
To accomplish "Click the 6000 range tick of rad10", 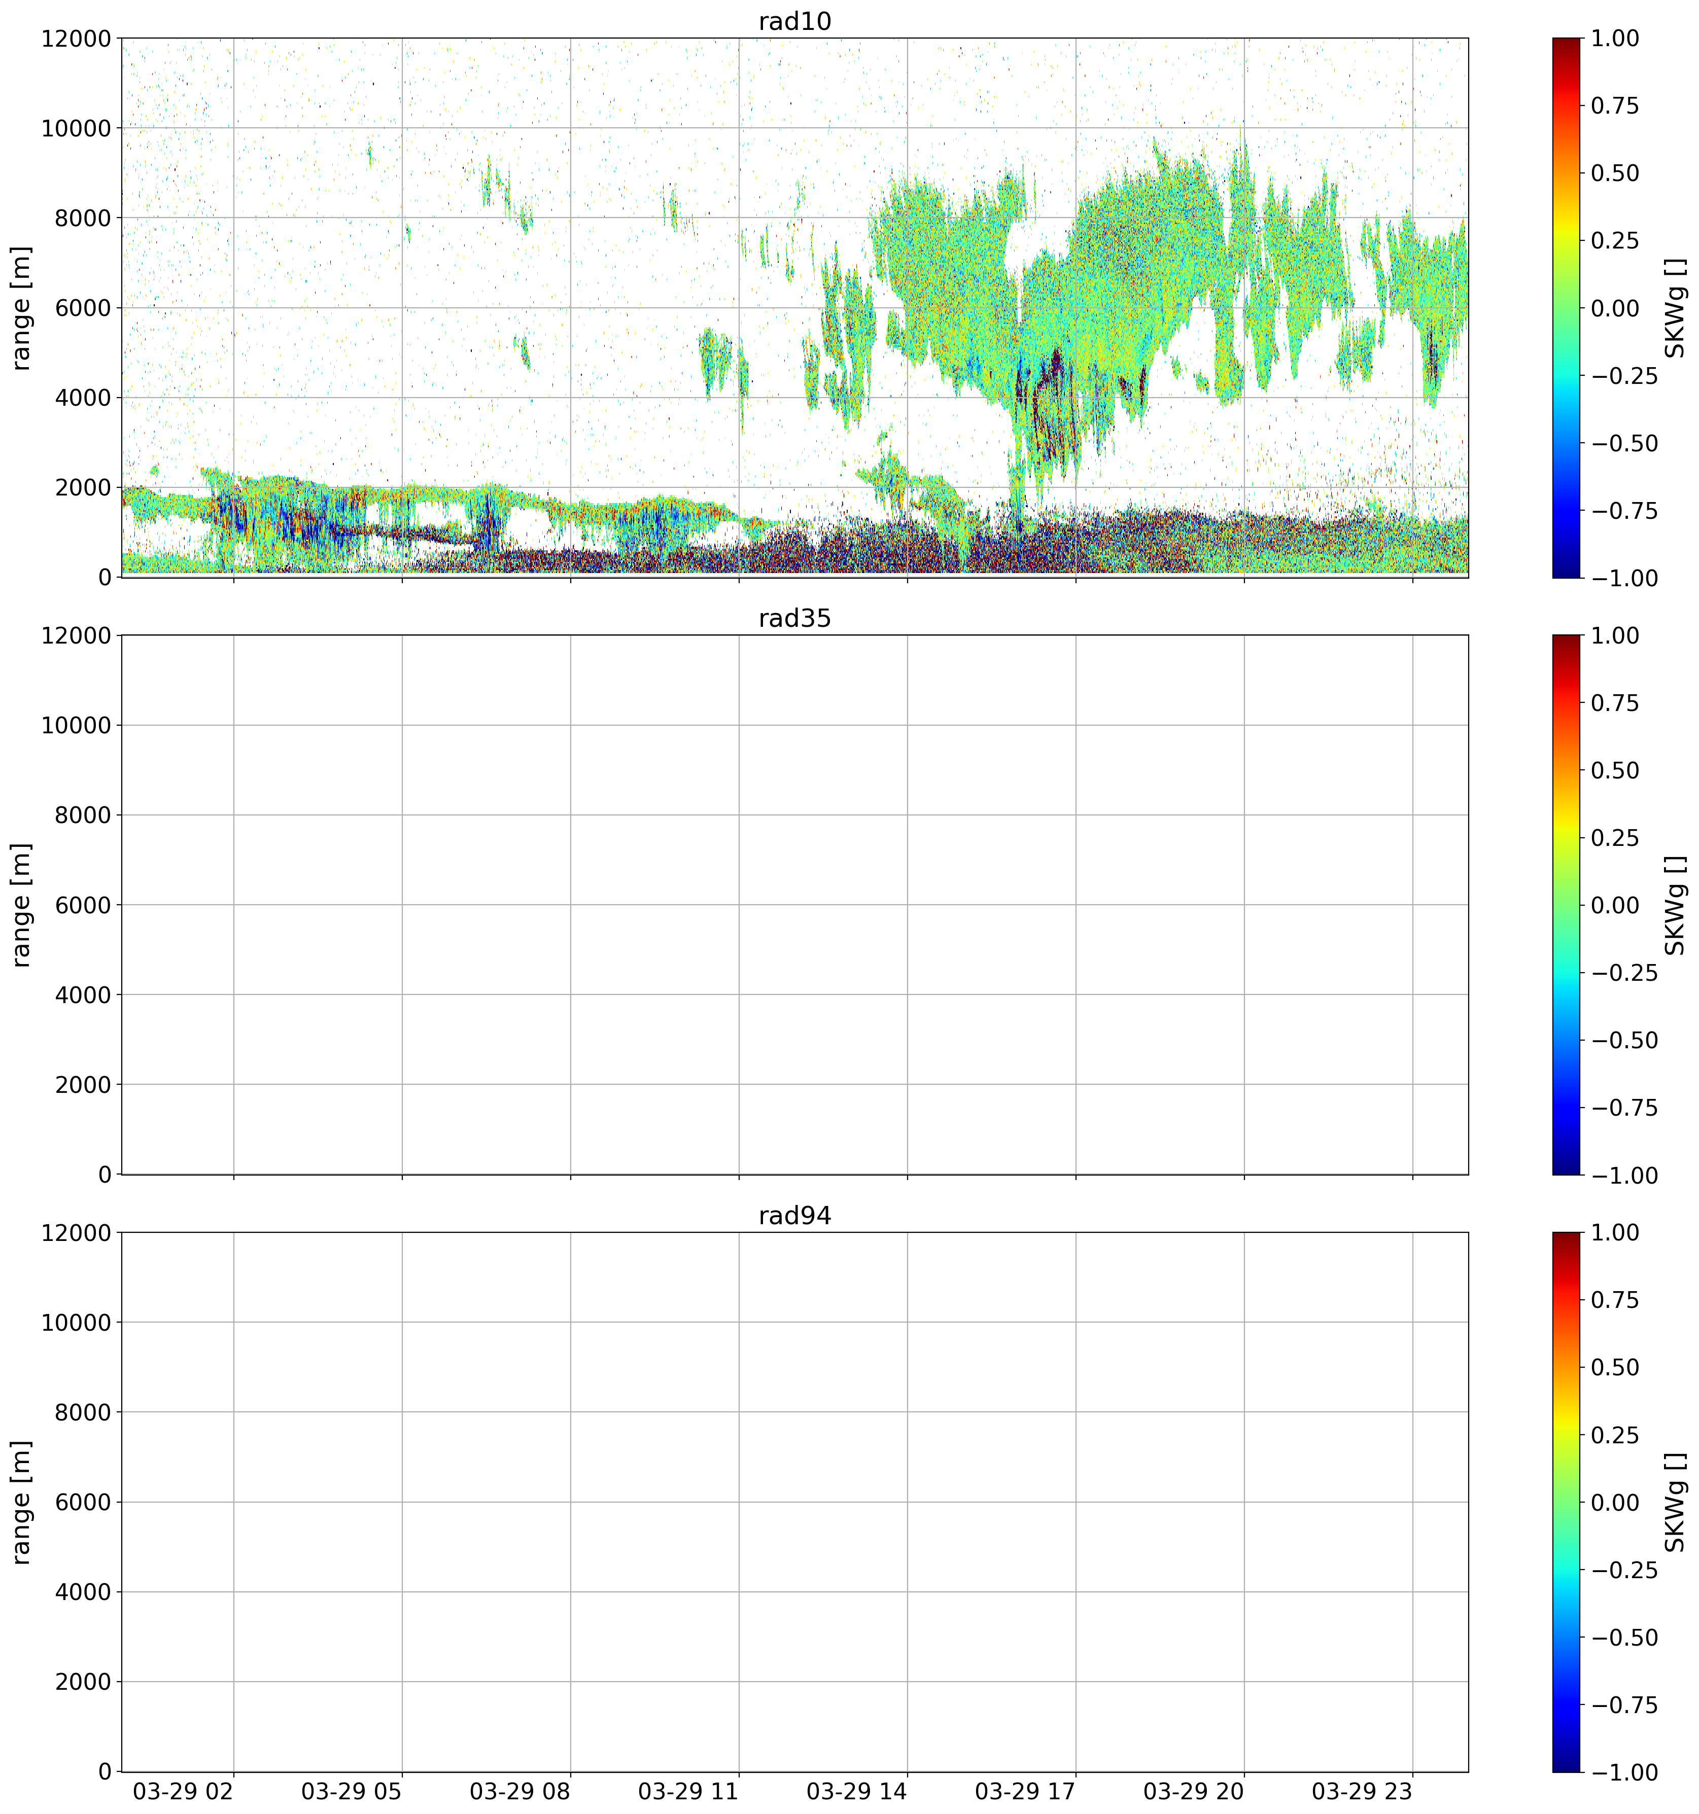I will pos(82,307).
